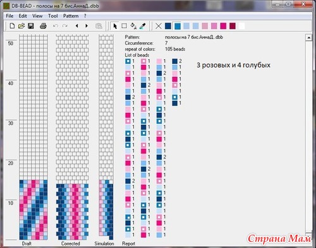Choose the rectangular selection tool
316x248 pixels.
tap(124, 26)
